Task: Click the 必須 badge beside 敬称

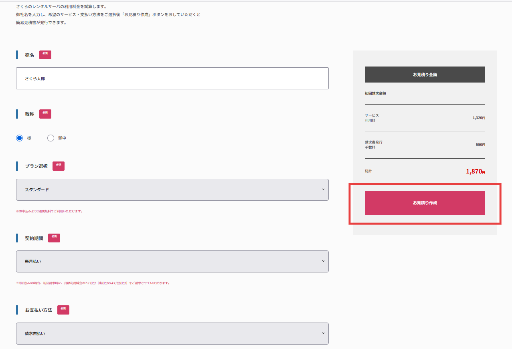Action: pyautogui.click(x=45, y=114)
